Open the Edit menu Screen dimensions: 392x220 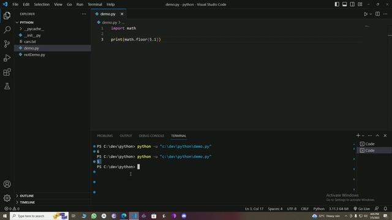(26, 4)
